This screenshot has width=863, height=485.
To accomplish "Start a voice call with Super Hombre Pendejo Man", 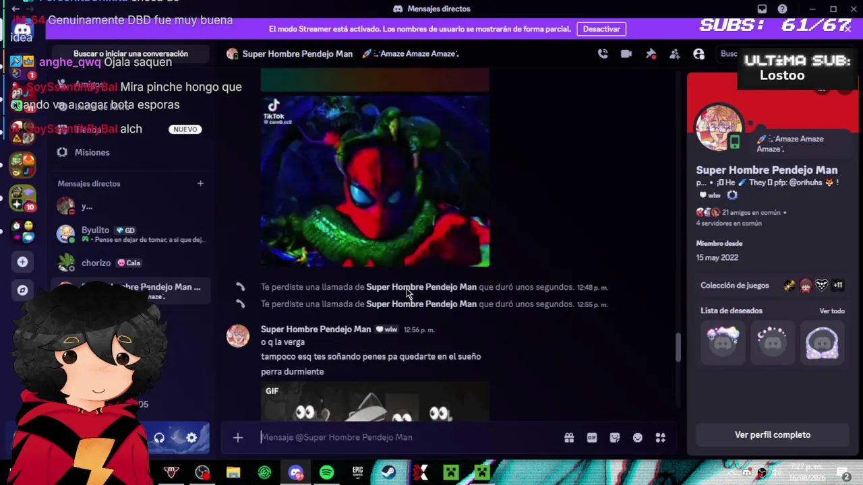I will tap(603, 54).
